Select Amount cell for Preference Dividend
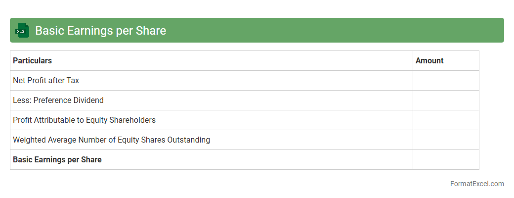Viewport: 514px width, 198px height. click(x=446, y=100)
